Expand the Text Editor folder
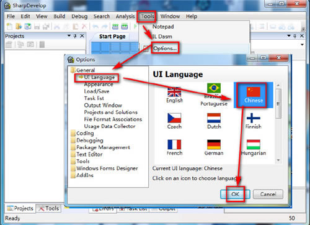This screenshot has width=310, height=225. coord(73,154)
